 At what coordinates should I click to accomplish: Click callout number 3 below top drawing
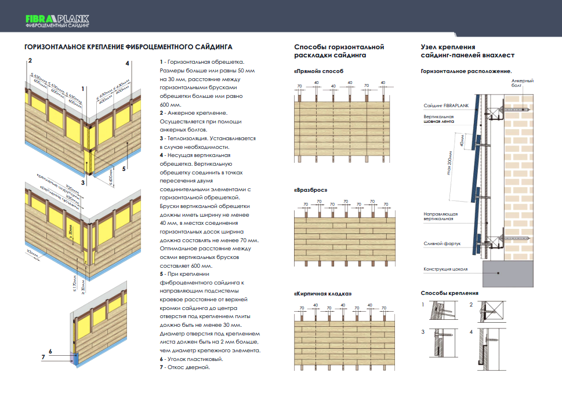(83, 183)
